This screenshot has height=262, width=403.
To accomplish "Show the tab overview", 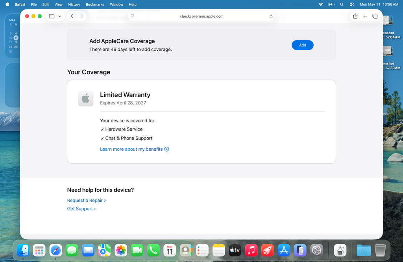I will pos(375,16).
